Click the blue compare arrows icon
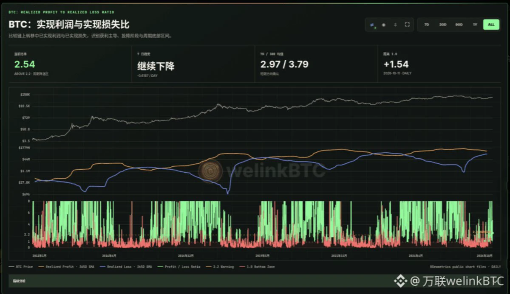 point(372,25)
